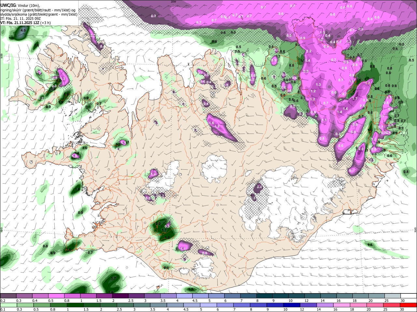The image size is (417, 312).
Task: Click the 30 label in bottom legend row
Action: (402, 310)
